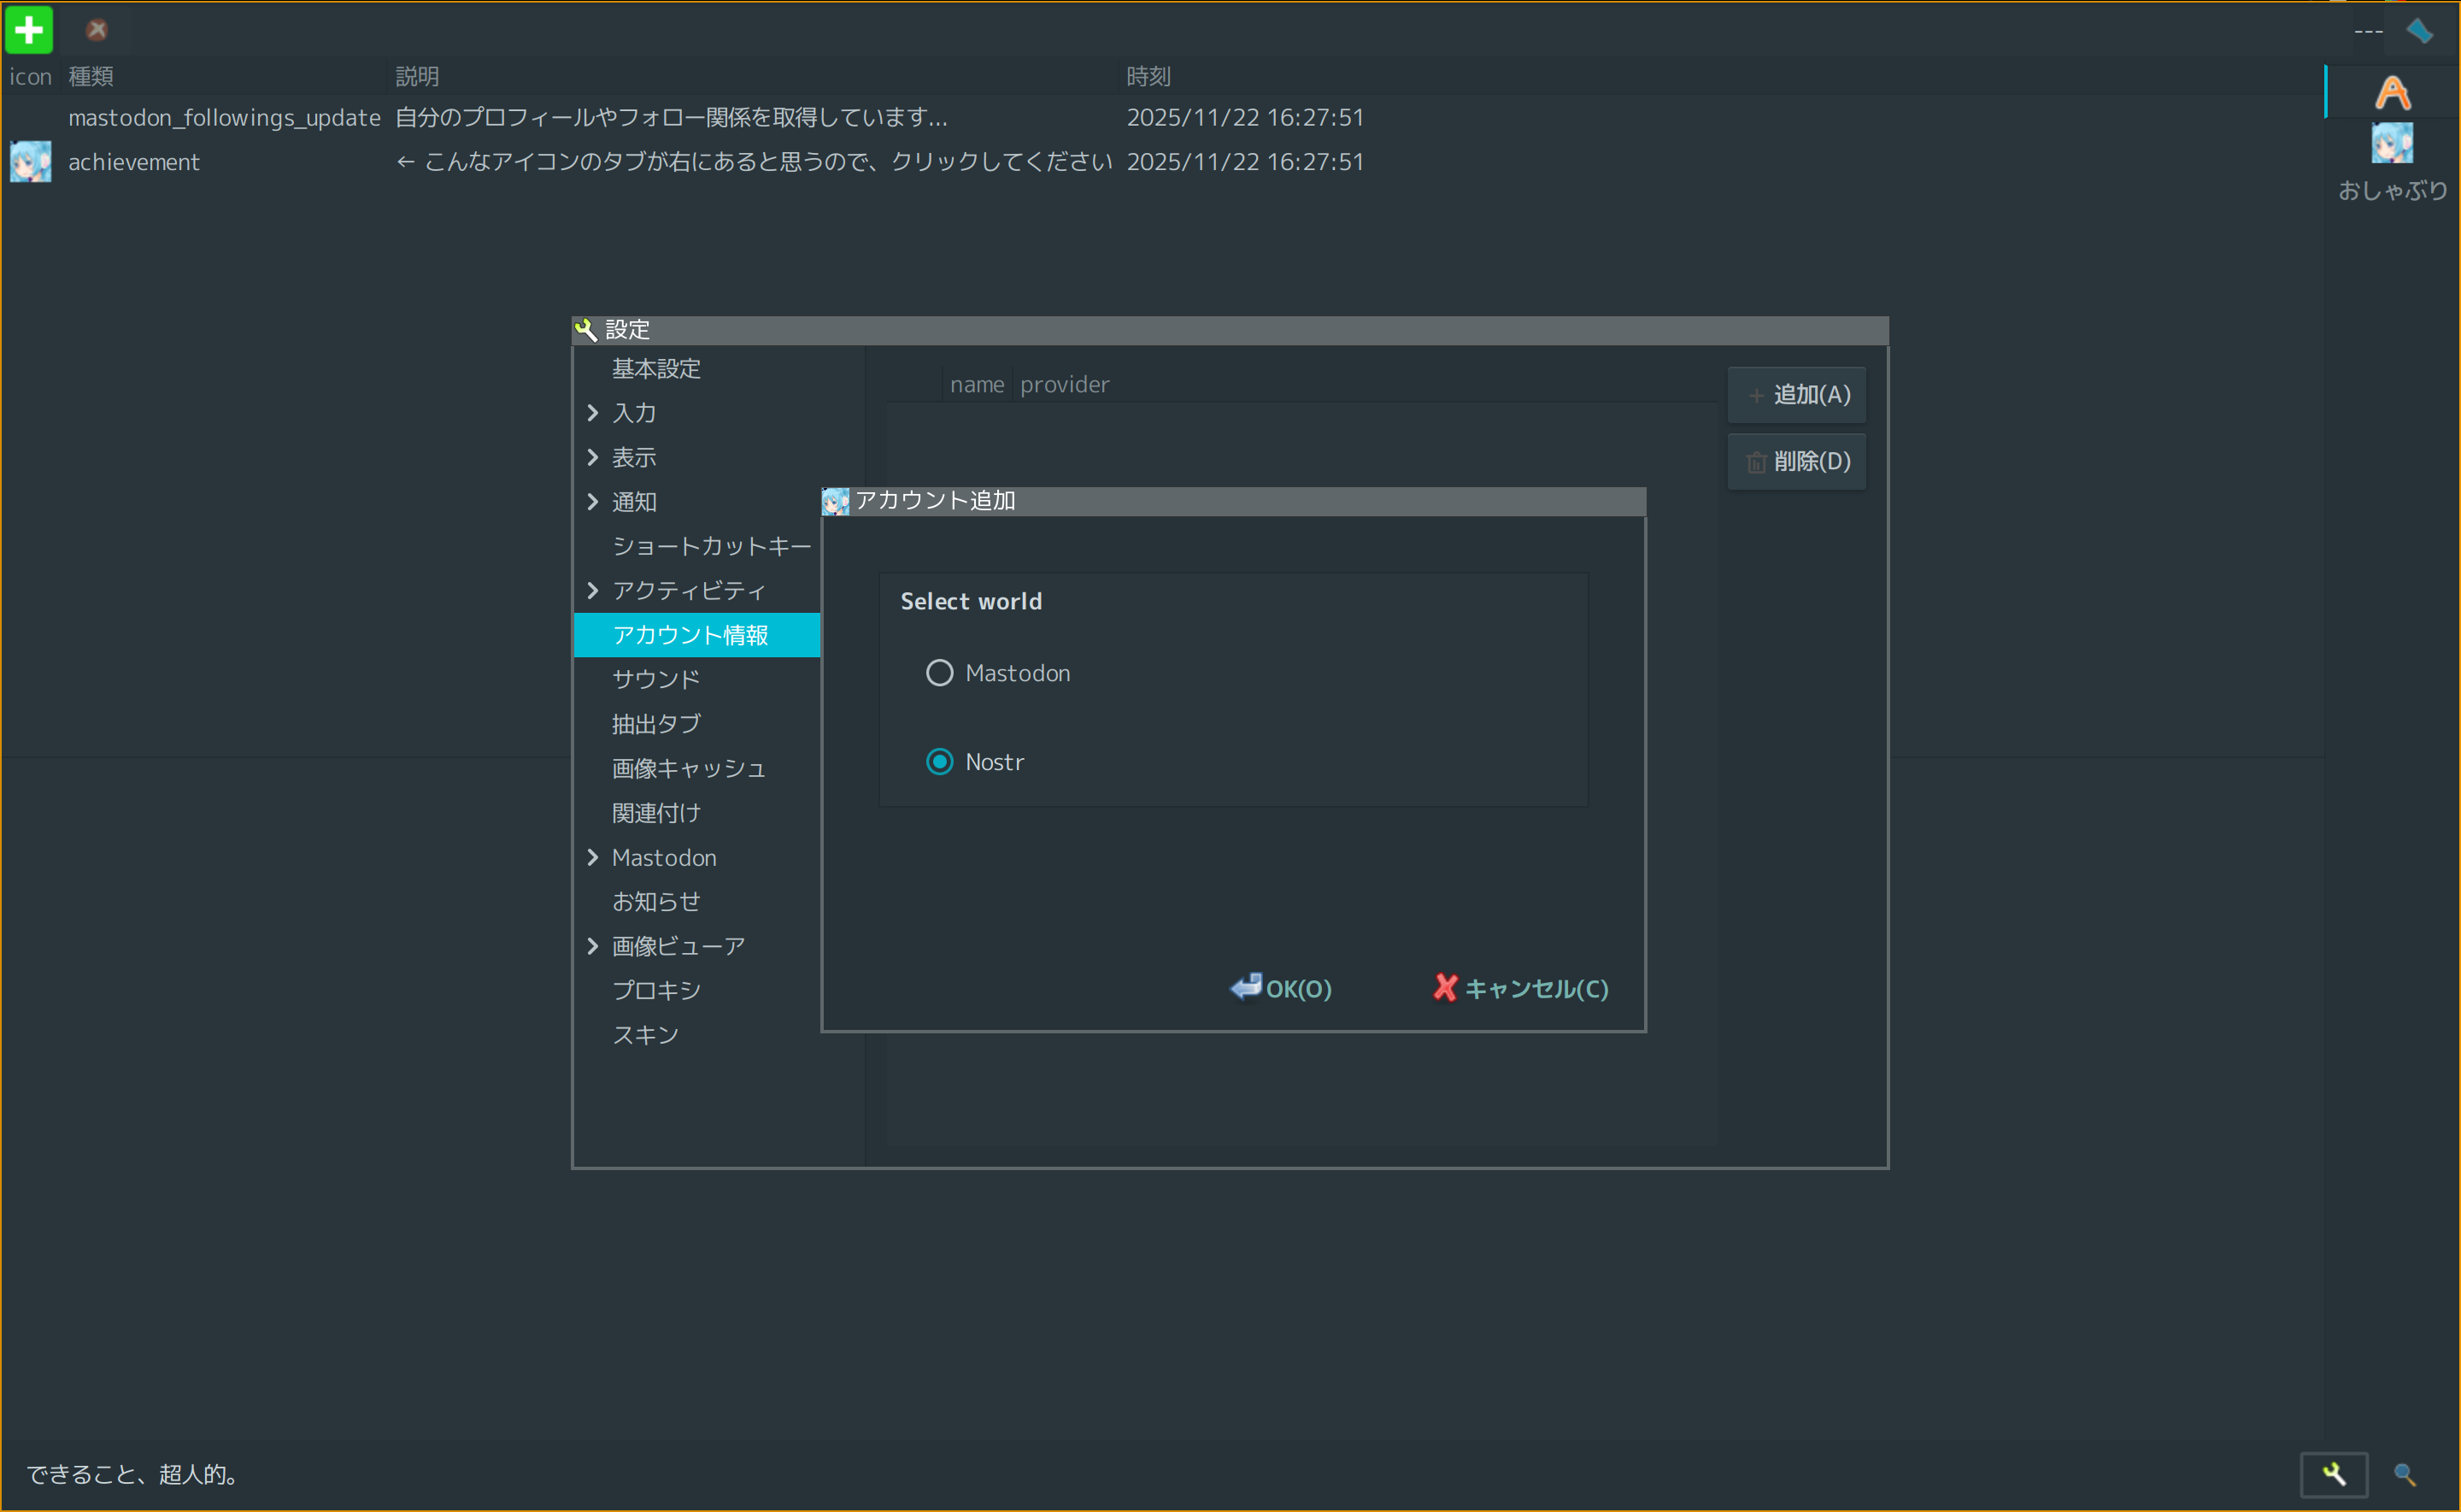Open the orange A activity tab icon
Screen dimensions: 2461x1512
2392,93
